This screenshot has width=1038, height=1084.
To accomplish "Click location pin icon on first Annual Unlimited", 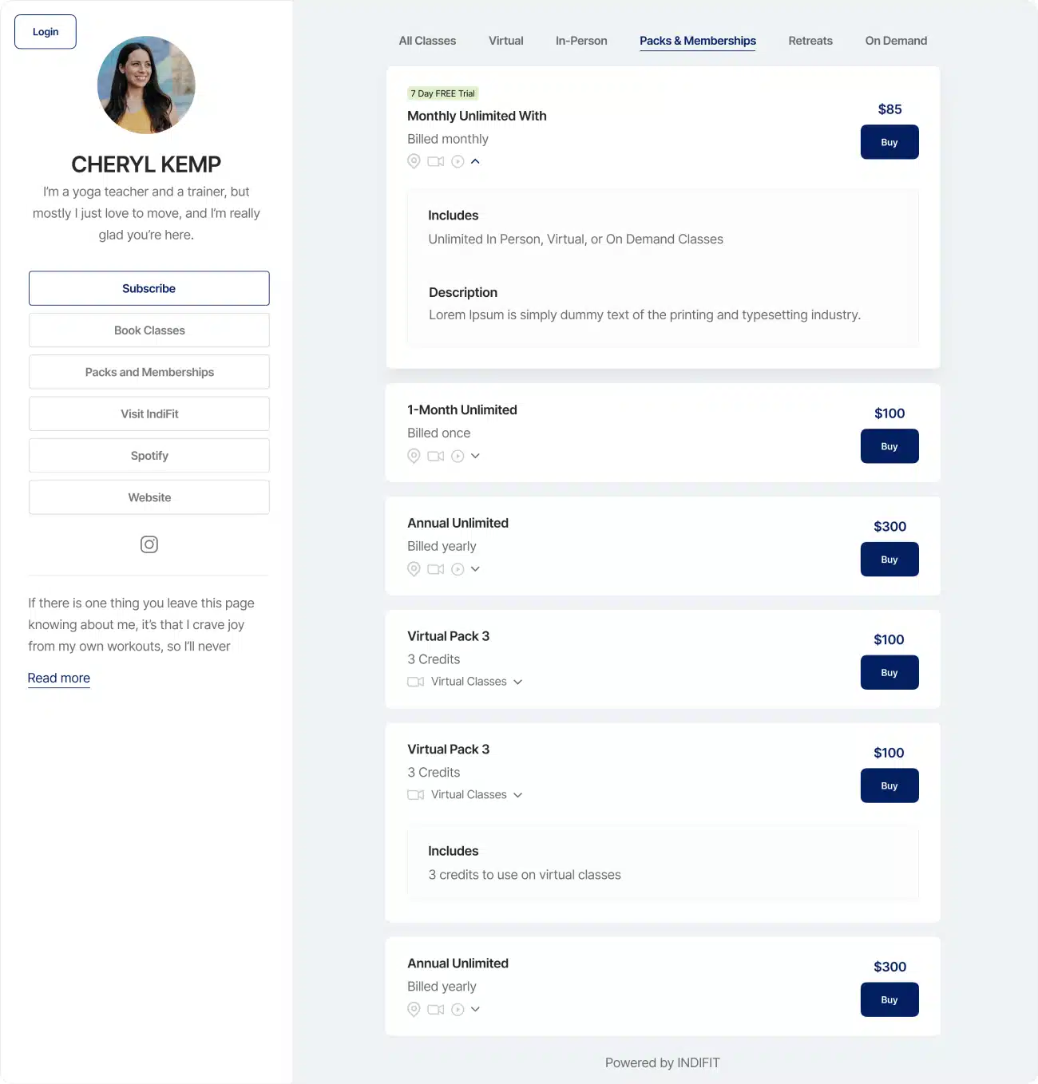I will tap(414, 569).
